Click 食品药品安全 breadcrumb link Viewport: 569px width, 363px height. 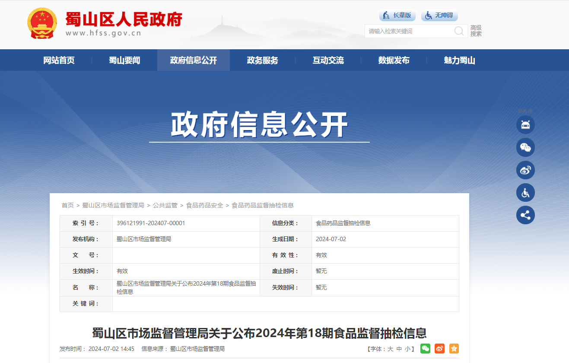tap(204, 205)
